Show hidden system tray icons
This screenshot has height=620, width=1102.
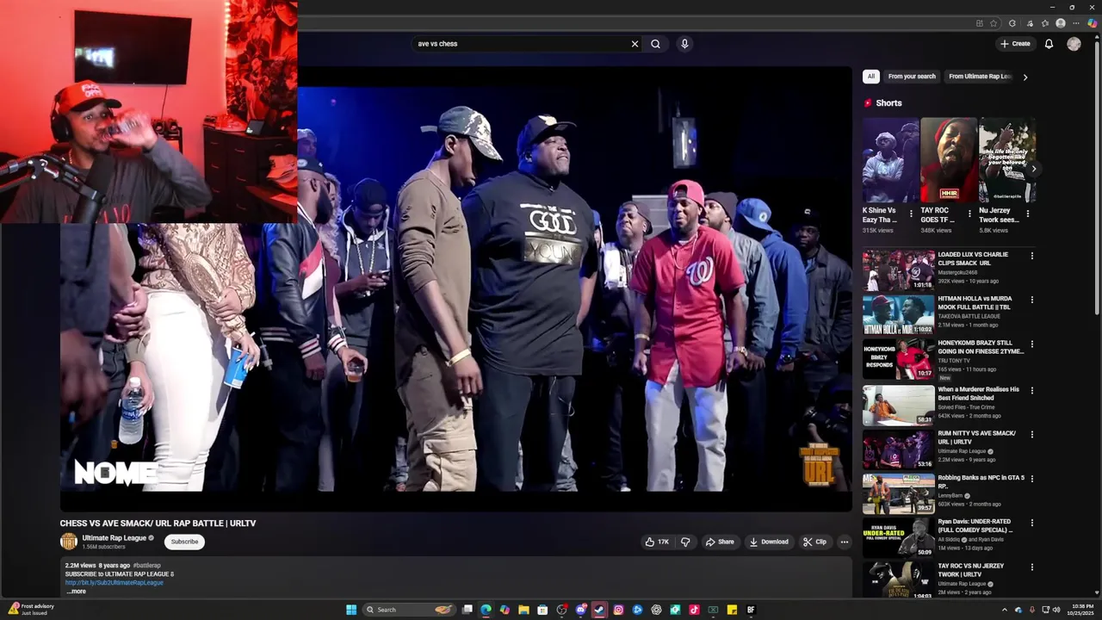point(1004,610)
